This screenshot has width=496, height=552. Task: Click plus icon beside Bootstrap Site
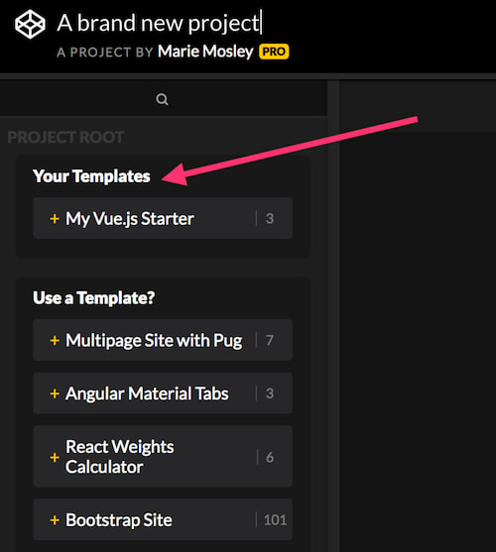click(55, 520)
